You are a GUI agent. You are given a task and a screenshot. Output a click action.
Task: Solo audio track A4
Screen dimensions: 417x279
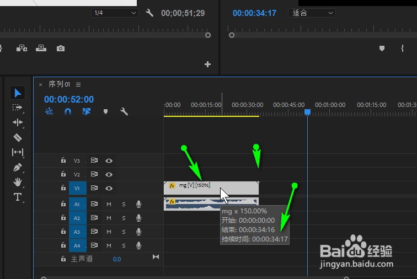coord(124,245)
